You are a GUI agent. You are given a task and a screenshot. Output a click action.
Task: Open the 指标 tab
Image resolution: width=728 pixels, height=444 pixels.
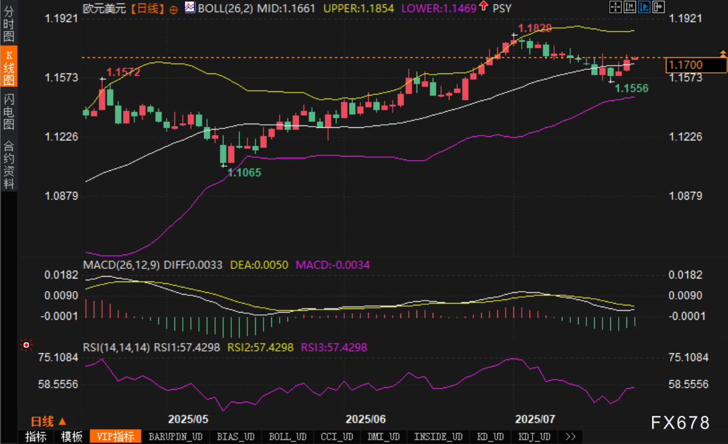[x=35, y=437]
